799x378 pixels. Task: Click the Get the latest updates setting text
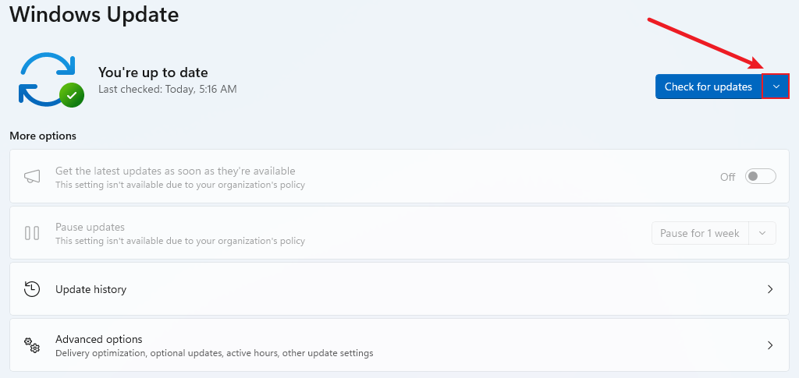175,171
